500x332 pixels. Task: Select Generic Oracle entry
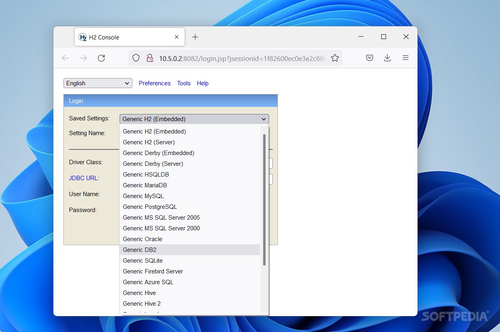190,239
